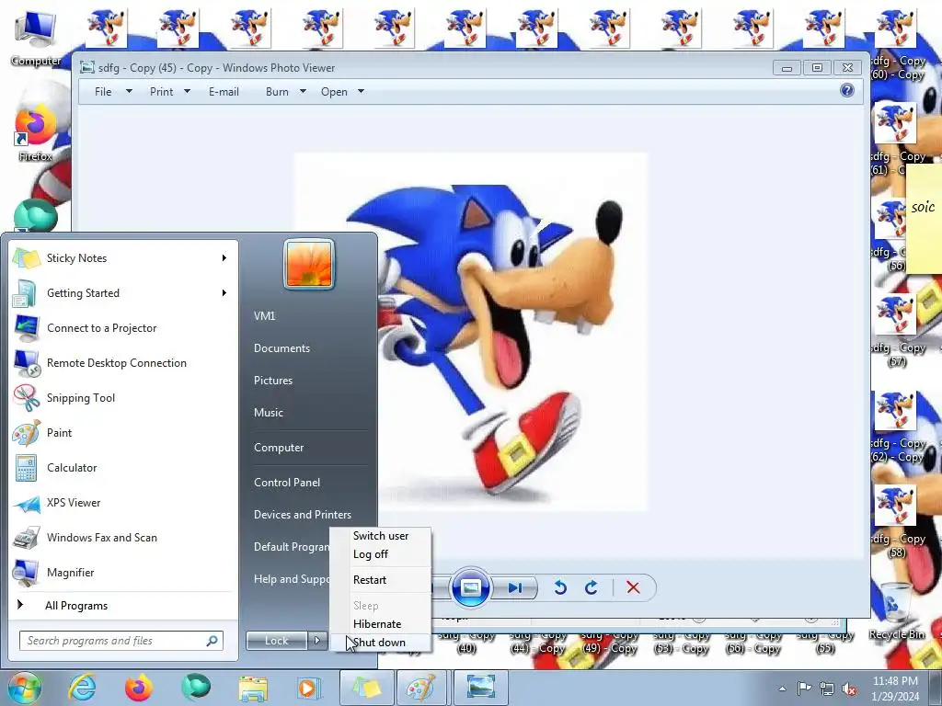Select desktop file sdfg - Copy (58)
942x706 pixels.
896,522
